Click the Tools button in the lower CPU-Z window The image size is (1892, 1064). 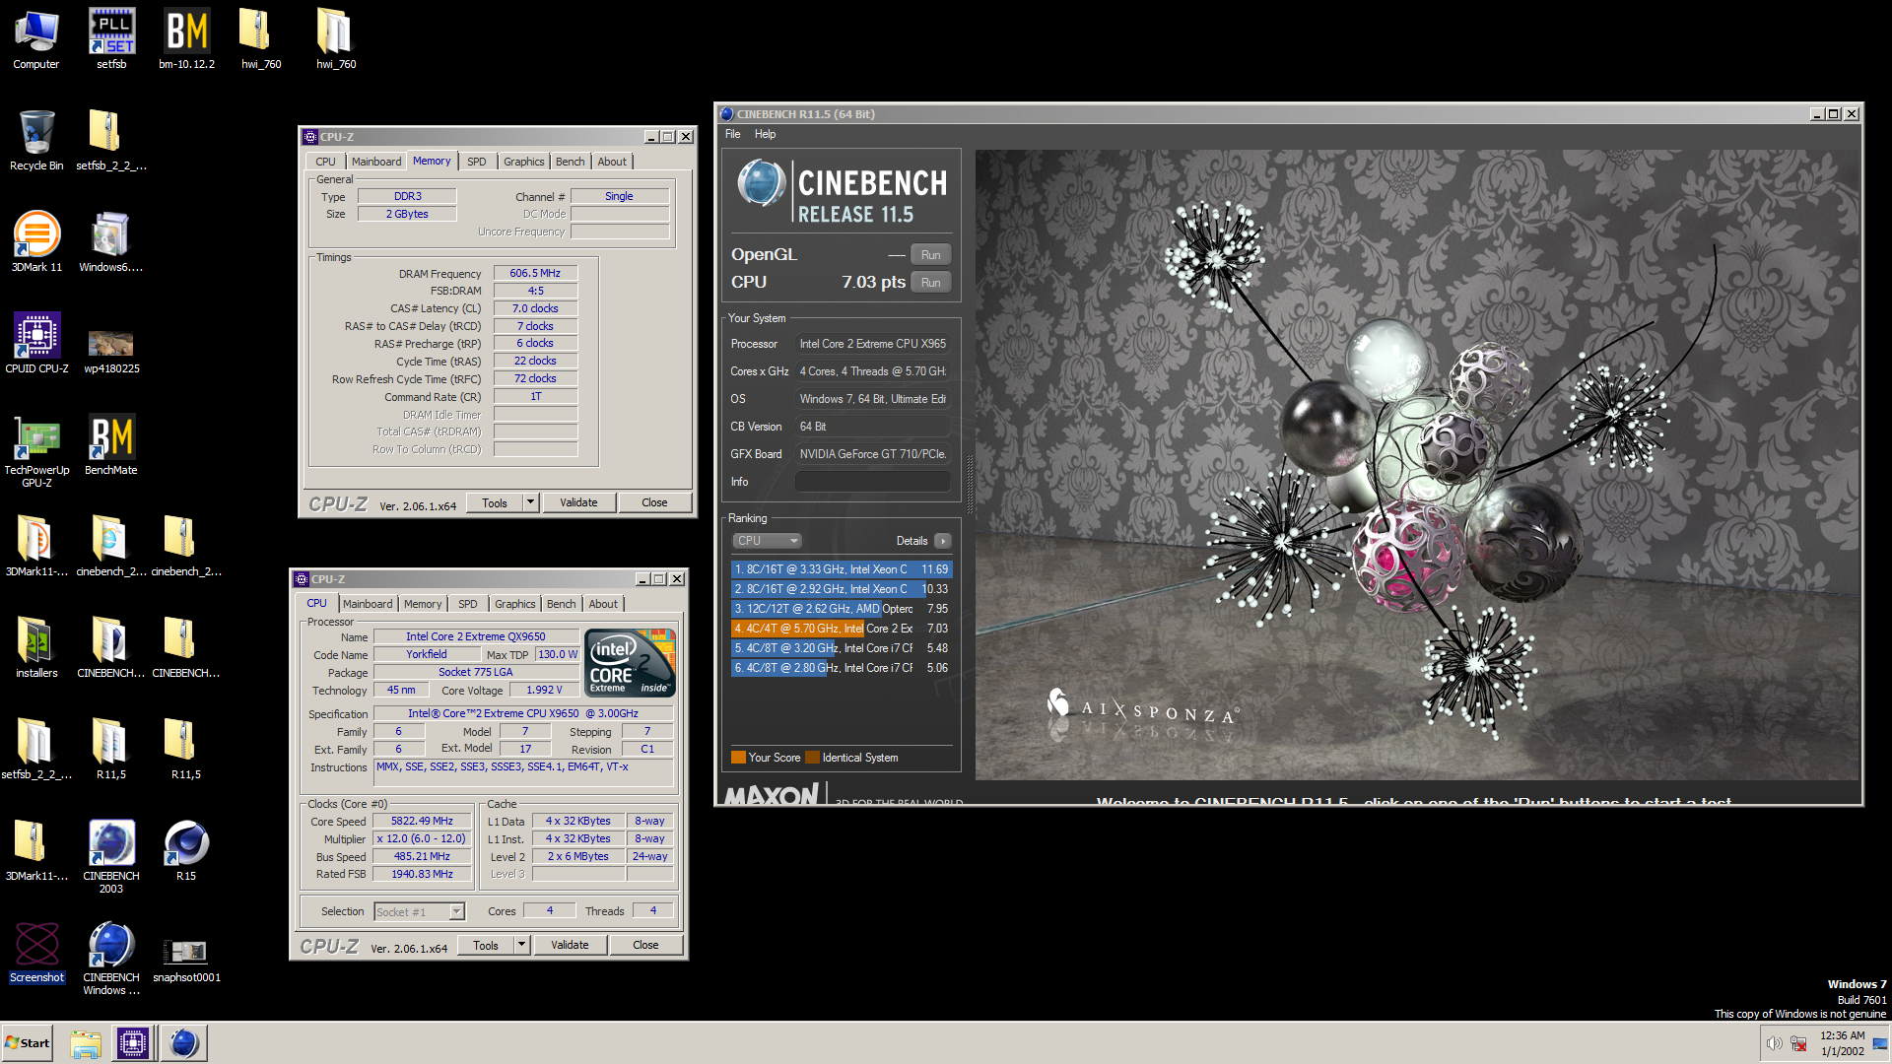tap(486, 945)
